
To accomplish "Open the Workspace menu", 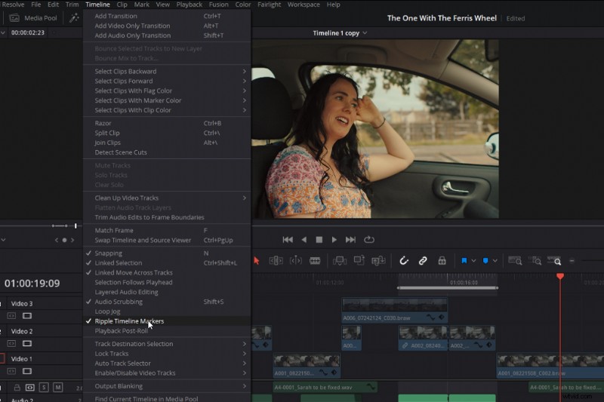I will point(304,5).
